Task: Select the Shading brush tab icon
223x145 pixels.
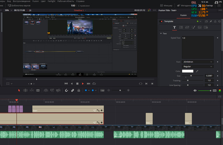Action: [x=193, y=27]
